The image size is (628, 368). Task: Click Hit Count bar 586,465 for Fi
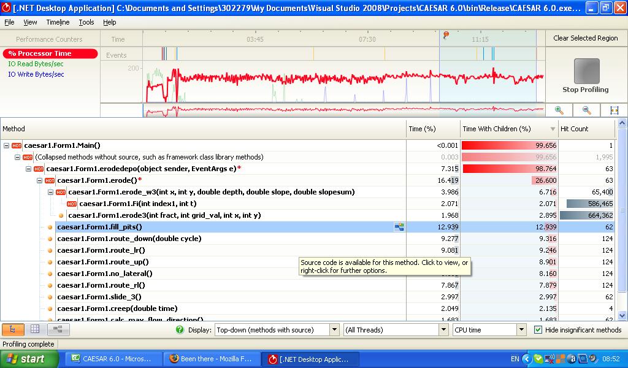pos(589,204)
